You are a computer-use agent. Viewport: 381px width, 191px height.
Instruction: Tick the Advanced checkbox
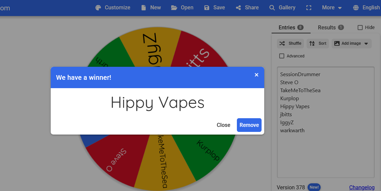282,56
